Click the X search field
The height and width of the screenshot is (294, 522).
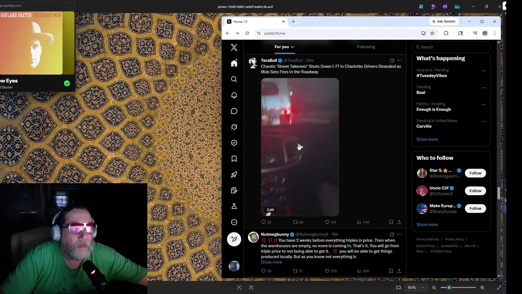tap(451, 47)
